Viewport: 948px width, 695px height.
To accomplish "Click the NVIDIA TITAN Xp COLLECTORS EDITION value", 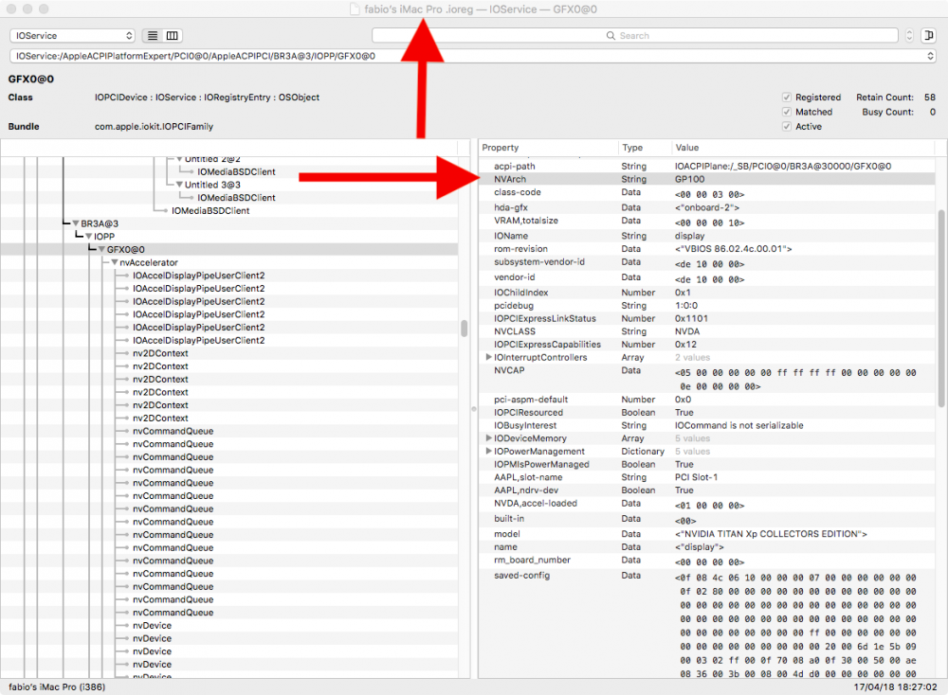I will [771, 534].
